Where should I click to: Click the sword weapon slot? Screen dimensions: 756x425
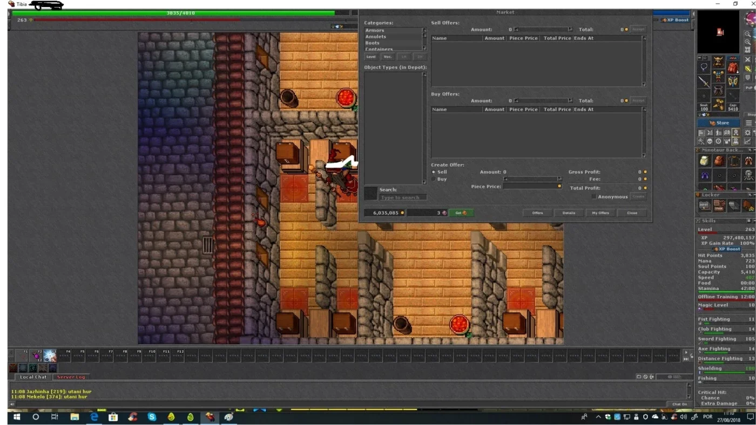coord(704,82)
